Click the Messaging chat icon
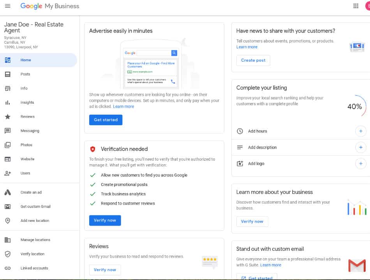The height and width of the screenshot is (280, 370). click(x=7, y=131)
